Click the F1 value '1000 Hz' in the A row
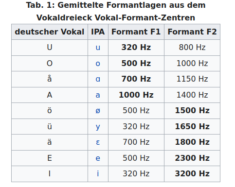Viewport: 235px width, 187px height. coord(136,95)
